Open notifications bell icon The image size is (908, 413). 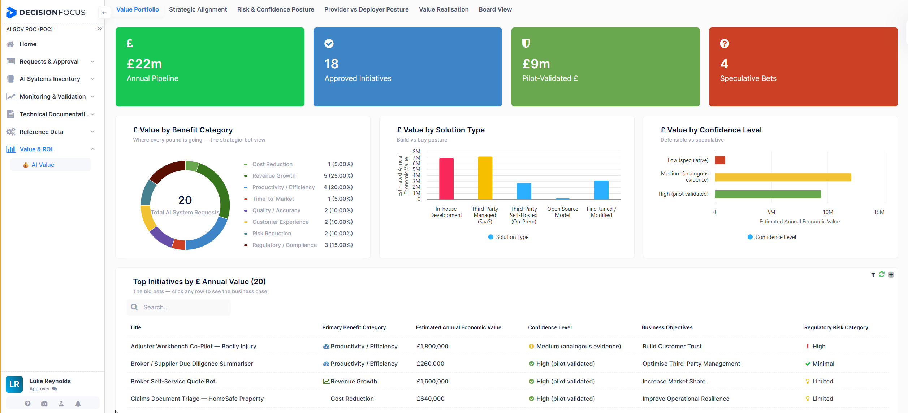point(78,404)
